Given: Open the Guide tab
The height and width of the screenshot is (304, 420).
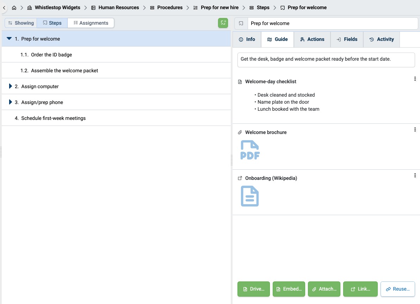Looking at the screenshot, I should (278, 39).
